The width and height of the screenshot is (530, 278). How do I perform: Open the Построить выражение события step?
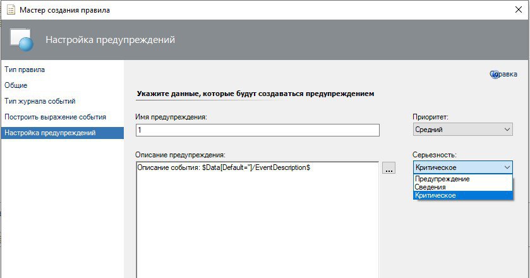click(x=56, y=117)
